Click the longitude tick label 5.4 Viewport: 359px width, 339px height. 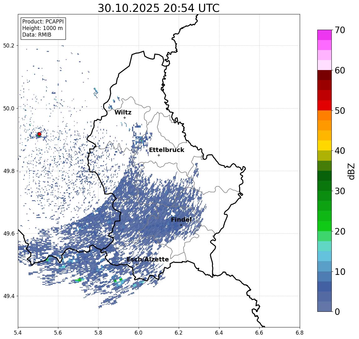(18, 333)
